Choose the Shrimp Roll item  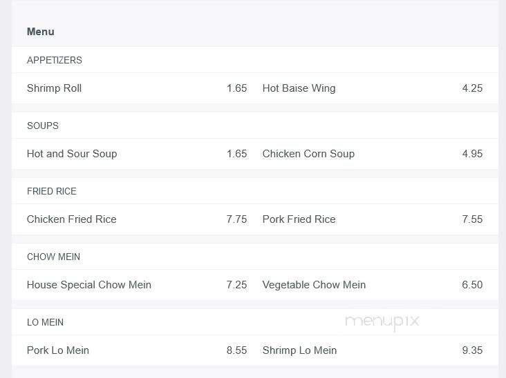[54, 88]
